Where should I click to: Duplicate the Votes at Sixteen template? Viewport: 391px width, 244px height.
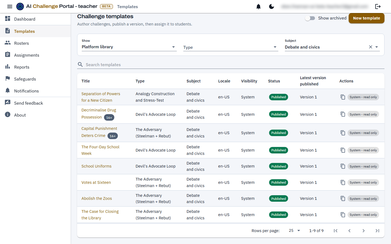pyautogui.click(x=343, y=182)
